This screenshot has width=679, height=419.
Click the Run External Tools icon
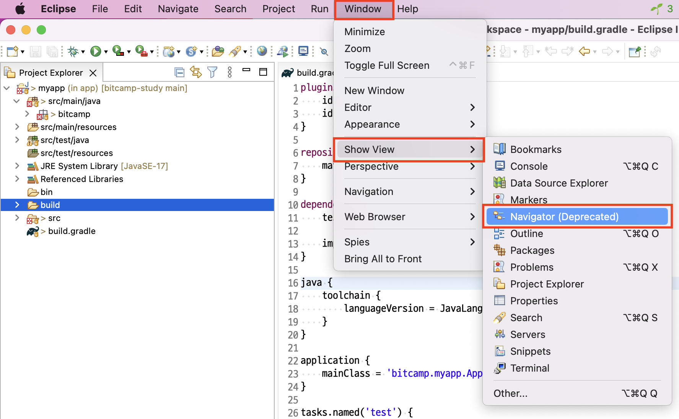141,51
